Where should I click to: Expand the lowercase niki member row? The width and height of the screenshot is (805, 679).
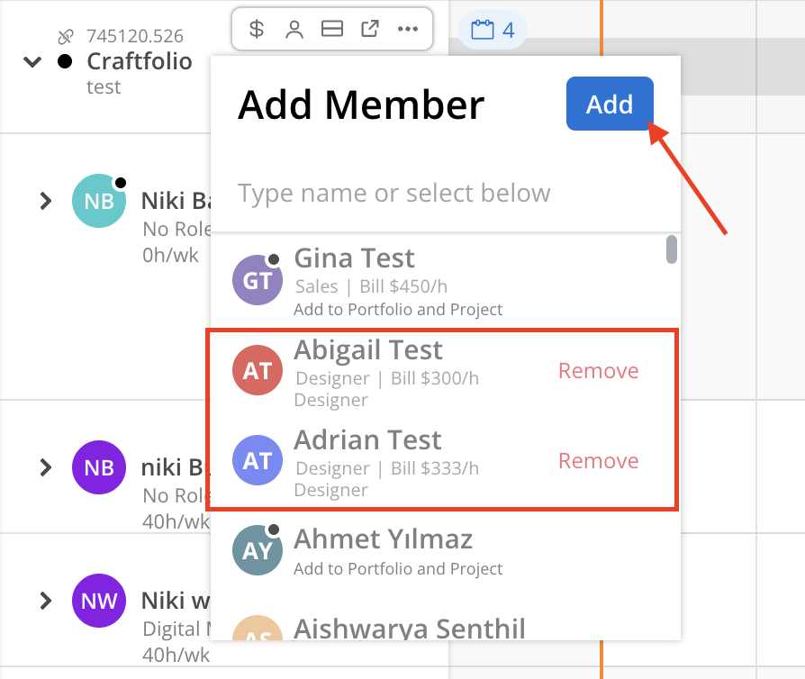46,467
